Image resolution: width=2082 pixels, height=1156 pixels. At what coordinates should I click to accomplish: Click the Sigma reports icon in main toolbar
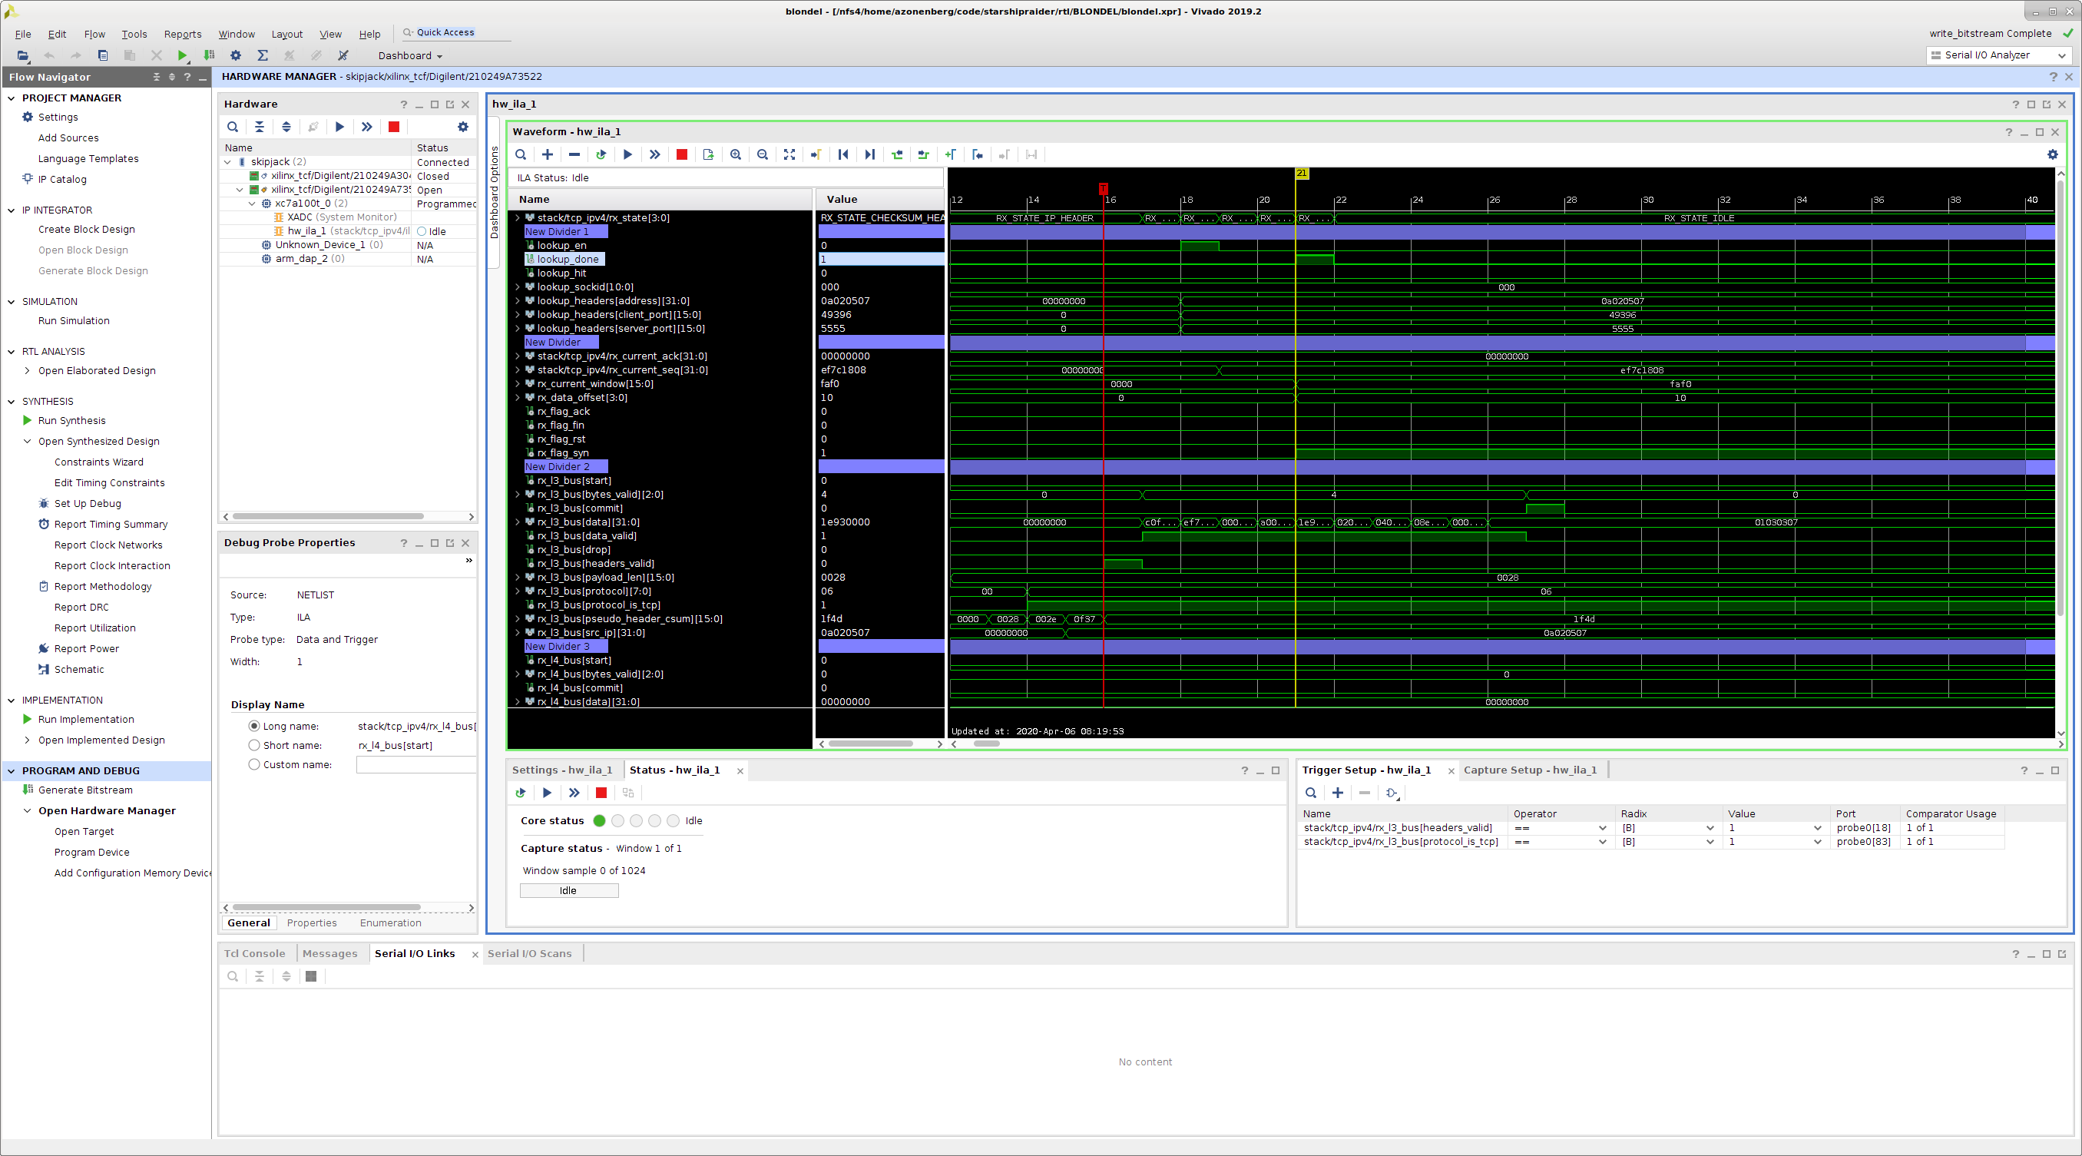(x=263, y=56)
